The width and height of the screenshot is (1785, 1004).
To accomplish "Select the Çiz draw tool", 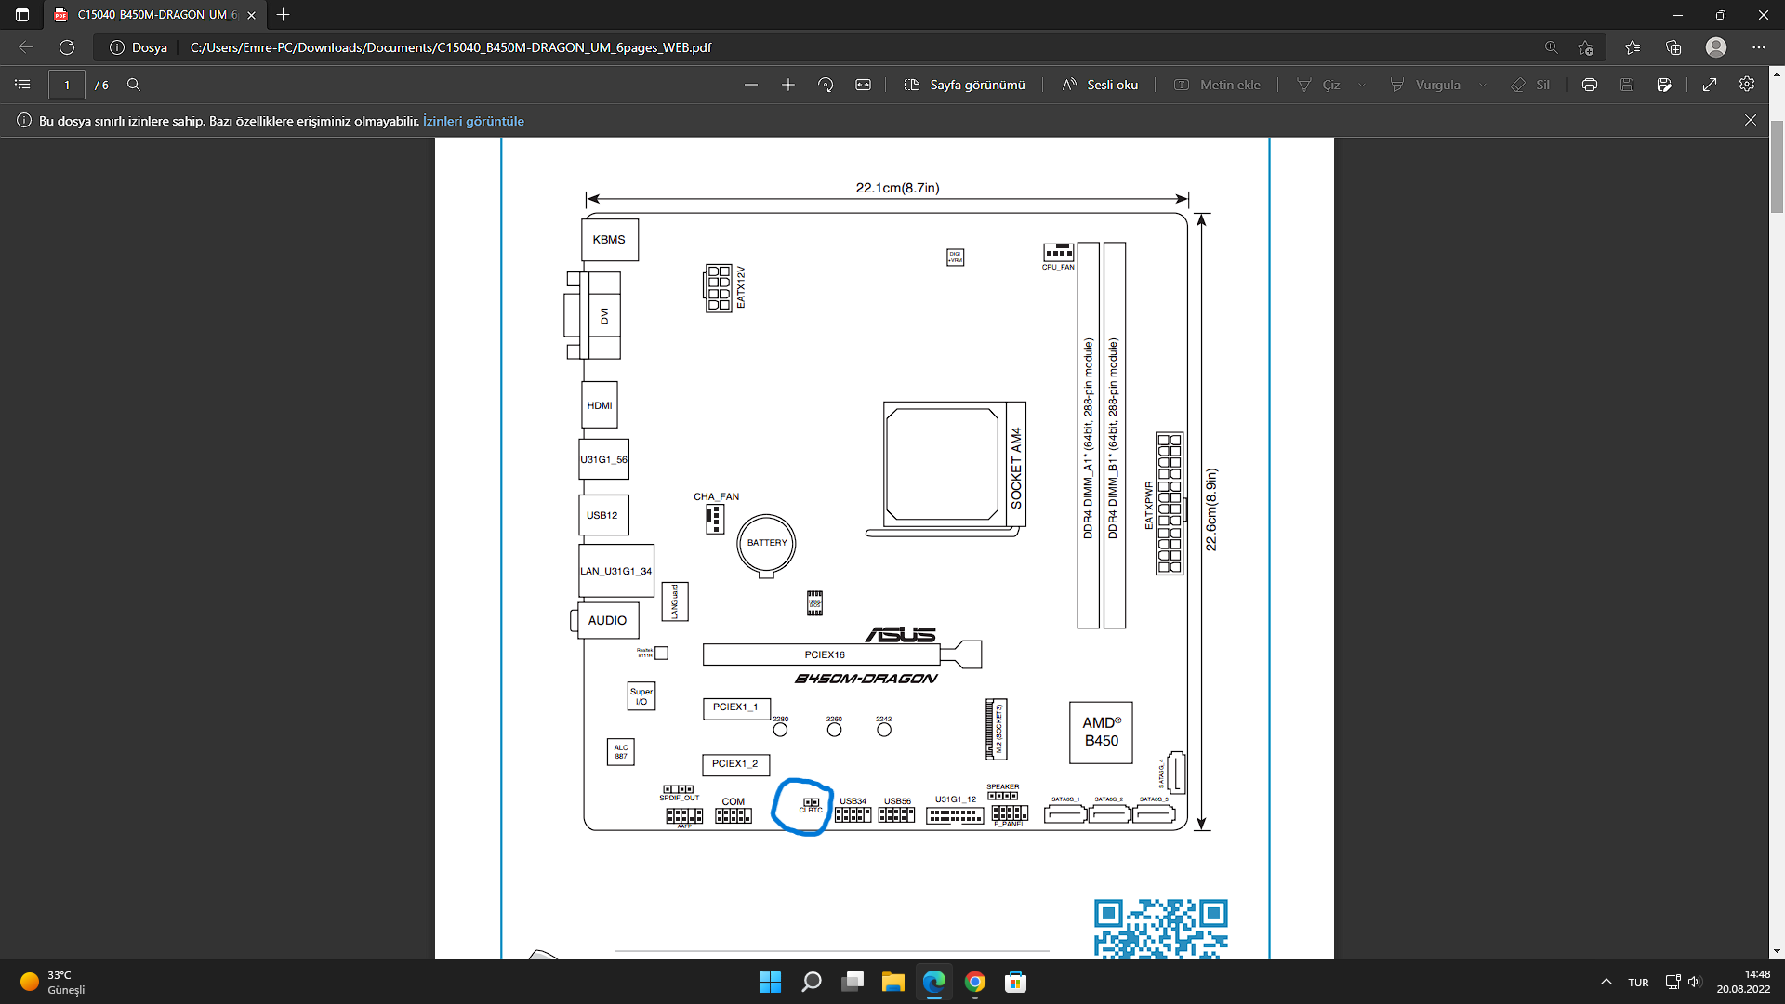I will coord(1318,85).
